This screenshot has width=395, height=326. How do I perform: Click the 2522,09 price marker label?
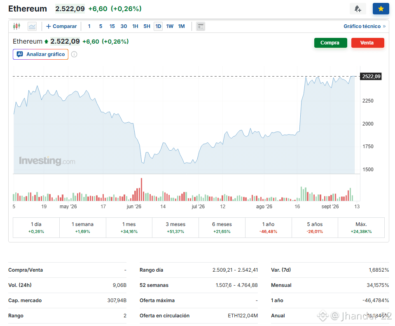click(x=371, y=76)
